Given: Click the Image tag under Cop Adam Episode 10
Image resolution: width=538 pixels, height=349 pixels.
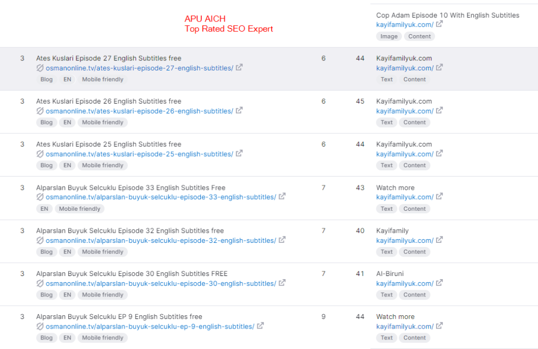Looking at the screenshot, I should (x=389, y=36).
